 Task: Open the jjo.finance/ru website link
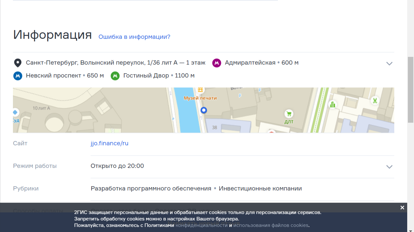click(109, 143)
